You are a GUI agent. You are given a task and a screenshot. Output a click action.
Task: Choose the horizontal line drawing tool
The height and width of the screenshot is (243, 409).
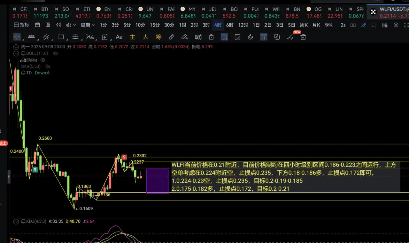click(x=31, y=37)
